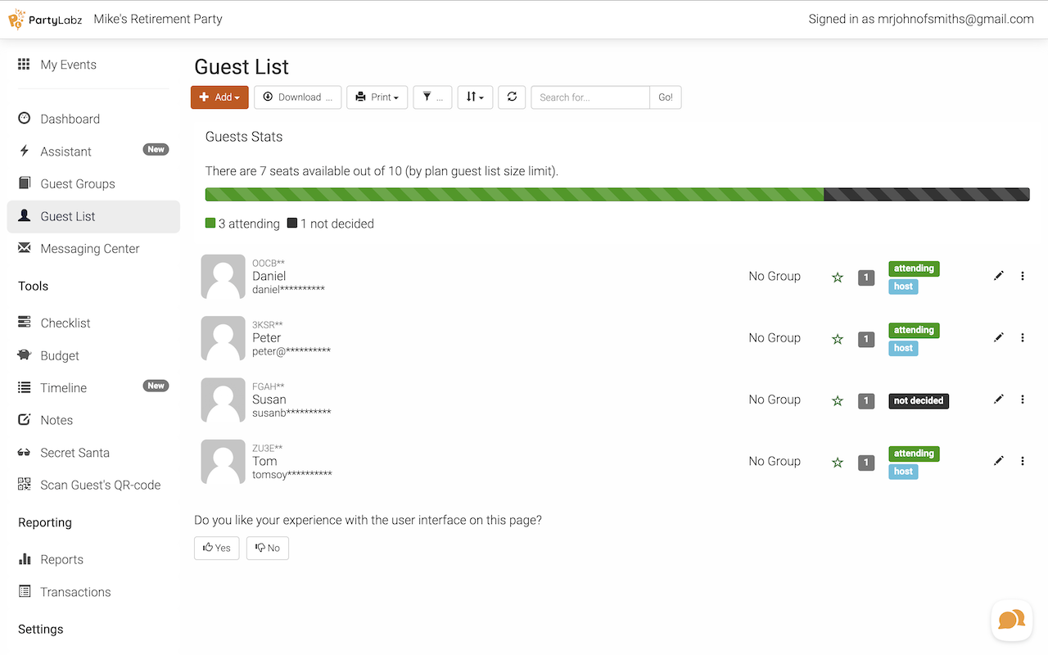Open the Print dropdown menu
Viewport: 1048px width, 655px height.
point(377,97)
